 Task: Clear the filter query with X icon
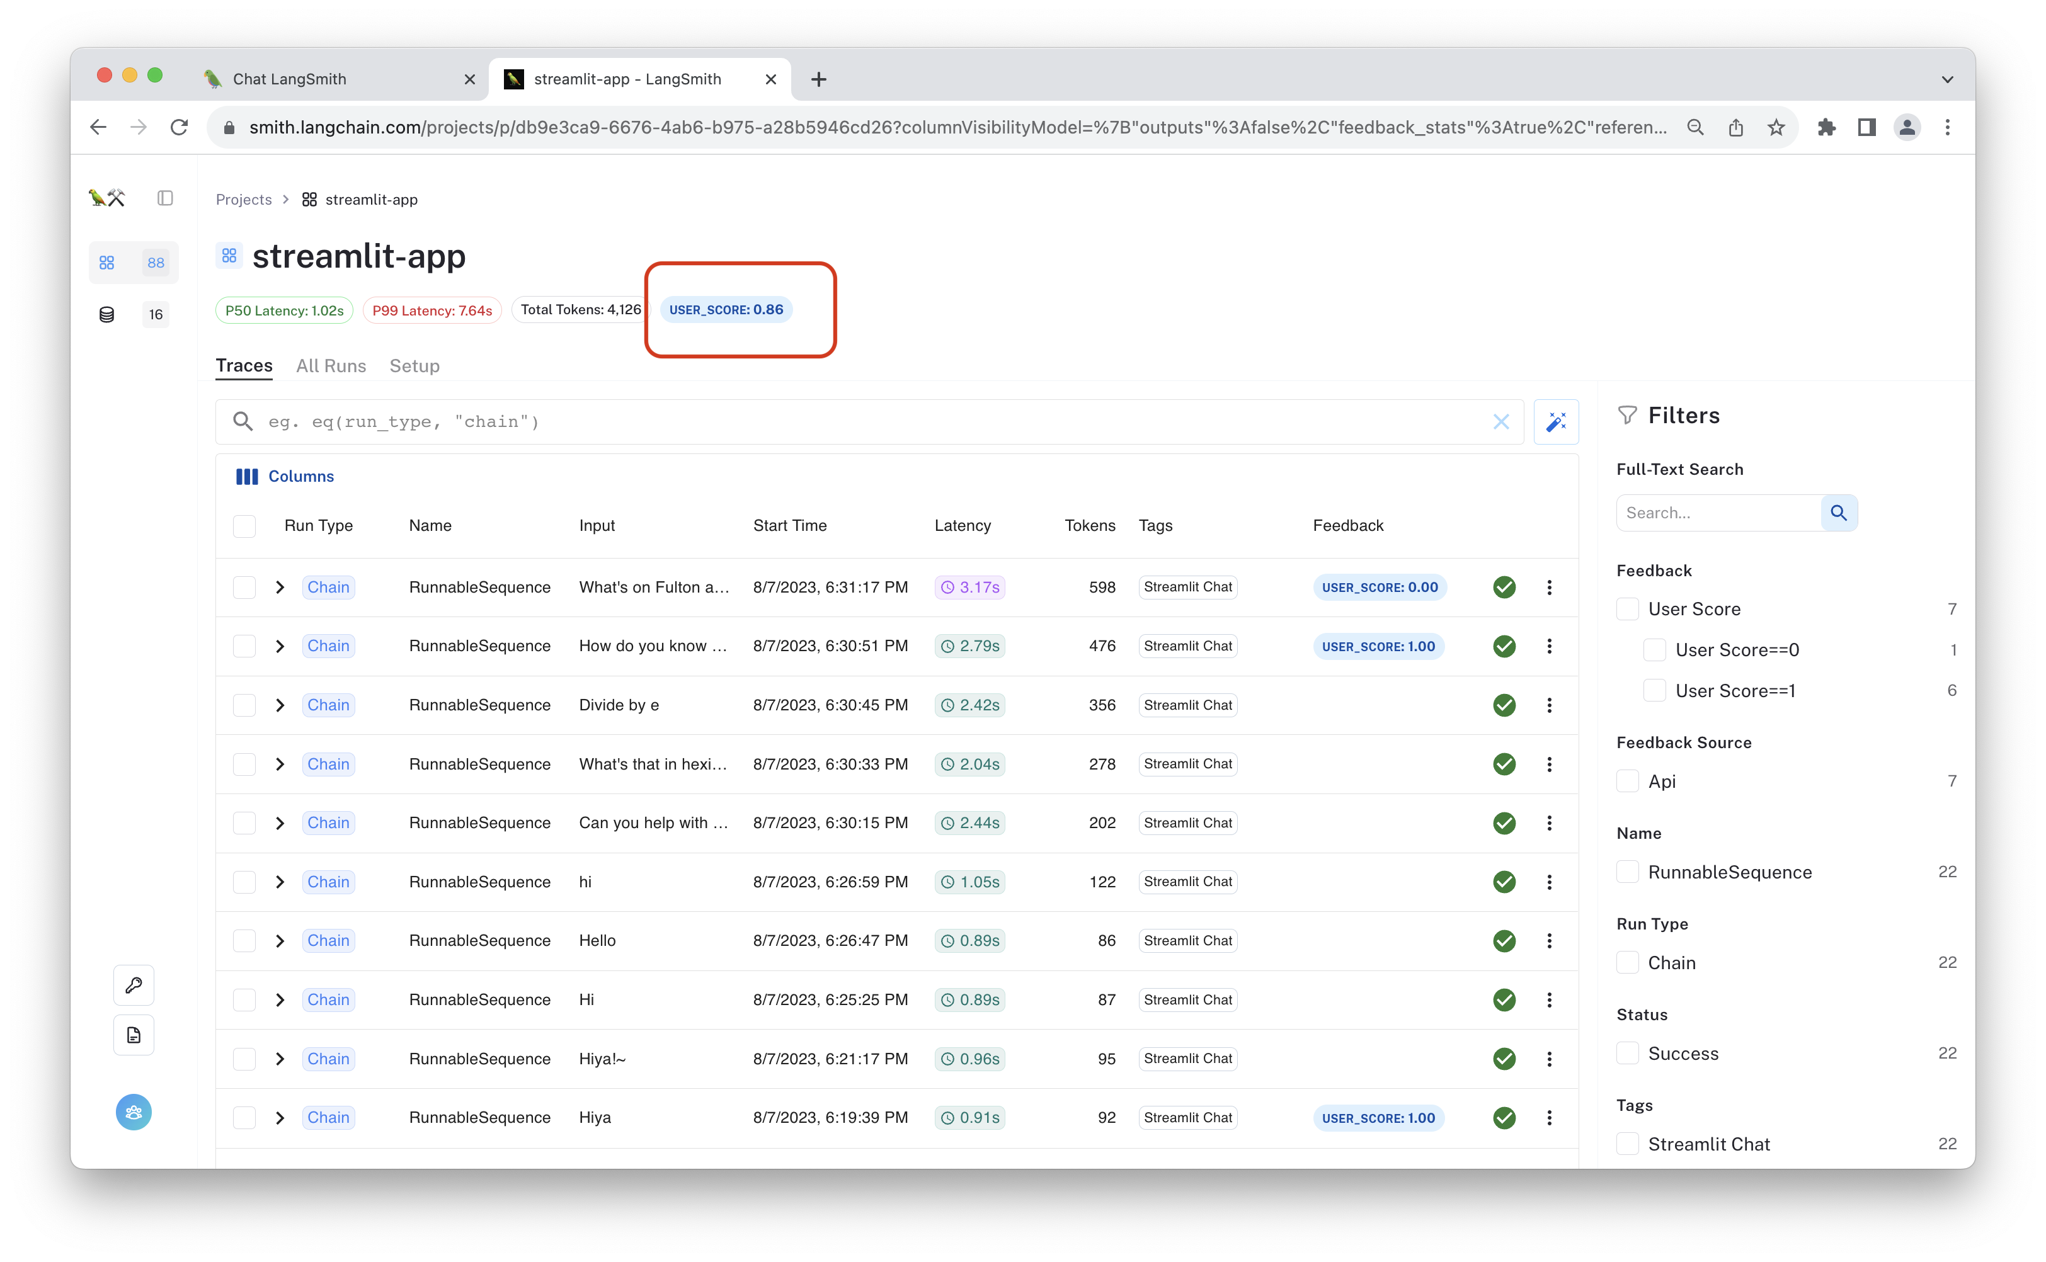pos(1501,421)
